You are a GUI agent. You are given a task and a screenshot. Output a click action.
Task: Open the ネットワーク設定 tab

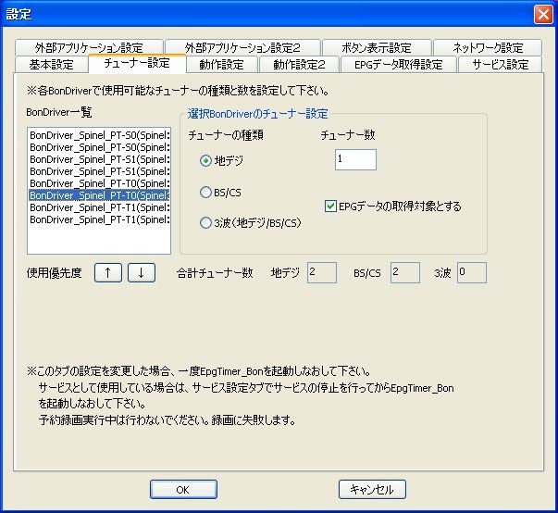point(488,47)
